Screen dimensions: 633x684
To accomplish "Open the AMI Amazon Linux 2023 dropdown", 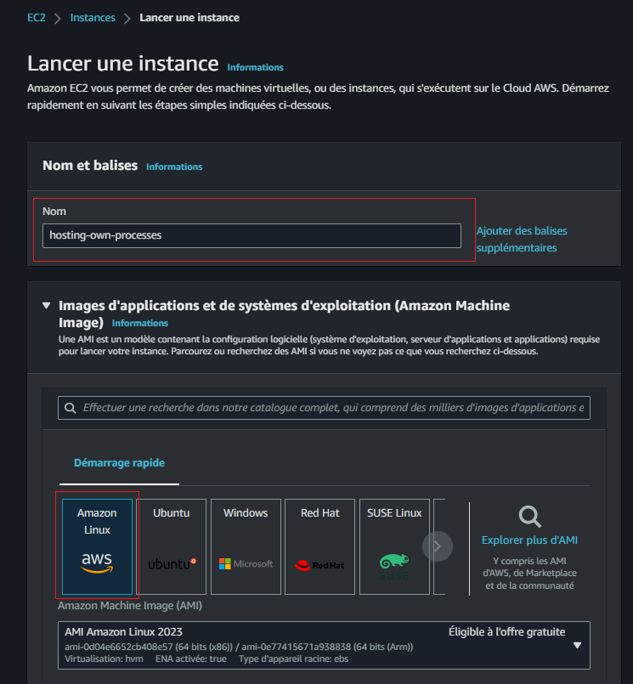I will [324, 645].
